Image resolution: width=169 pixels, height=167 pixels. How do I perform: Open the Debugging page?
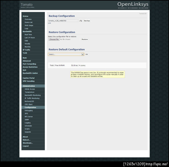(28, 111)
